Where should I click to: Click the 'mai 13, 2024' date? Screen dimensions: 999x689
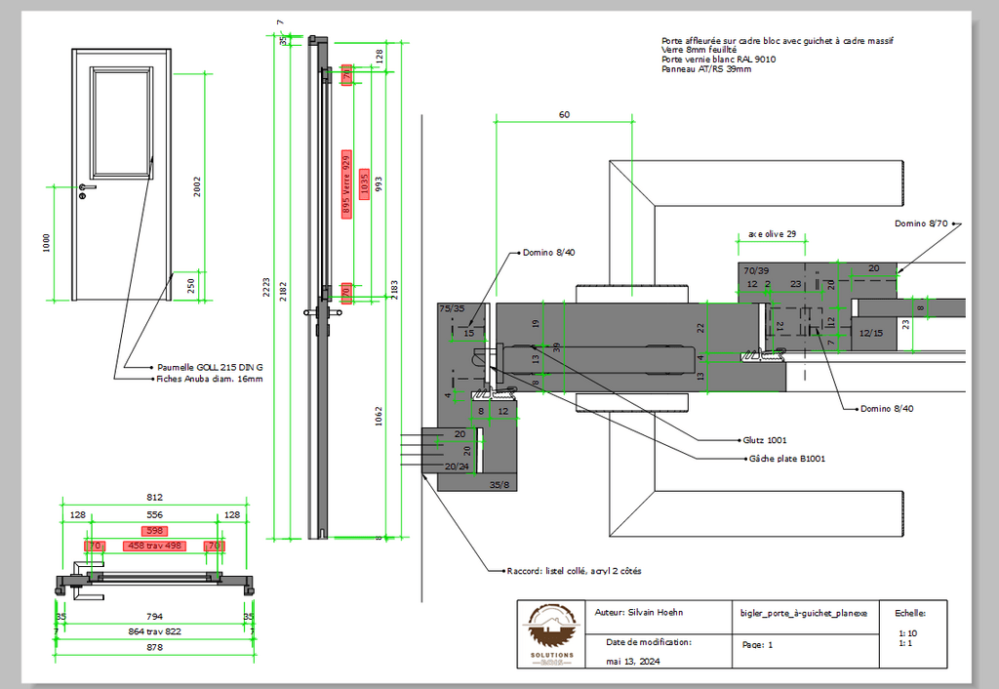coord(632,662)
